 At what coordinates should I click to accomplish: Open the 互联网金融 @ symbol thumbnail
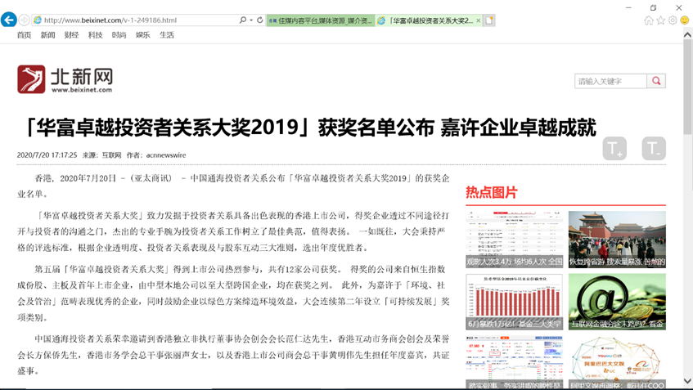(617, 302)
